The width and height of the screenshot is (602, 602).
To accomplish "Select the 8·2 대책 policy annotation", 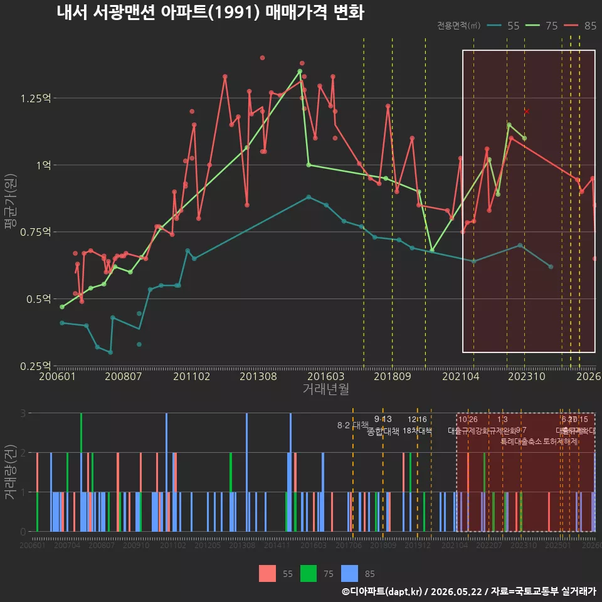I will pyautogui.click(x=353, y=425).
